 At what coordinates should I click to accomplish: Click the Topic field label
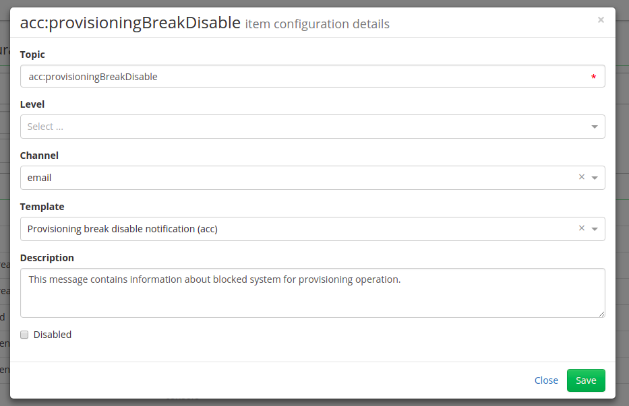(32, 55)
